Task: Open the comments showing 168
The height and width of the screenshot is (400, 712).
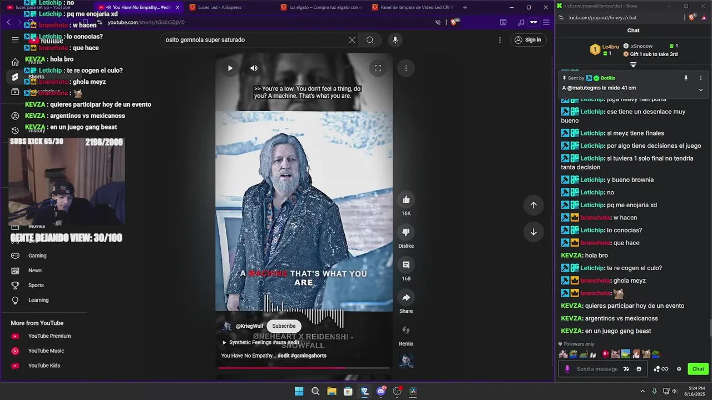Action: 406,265
